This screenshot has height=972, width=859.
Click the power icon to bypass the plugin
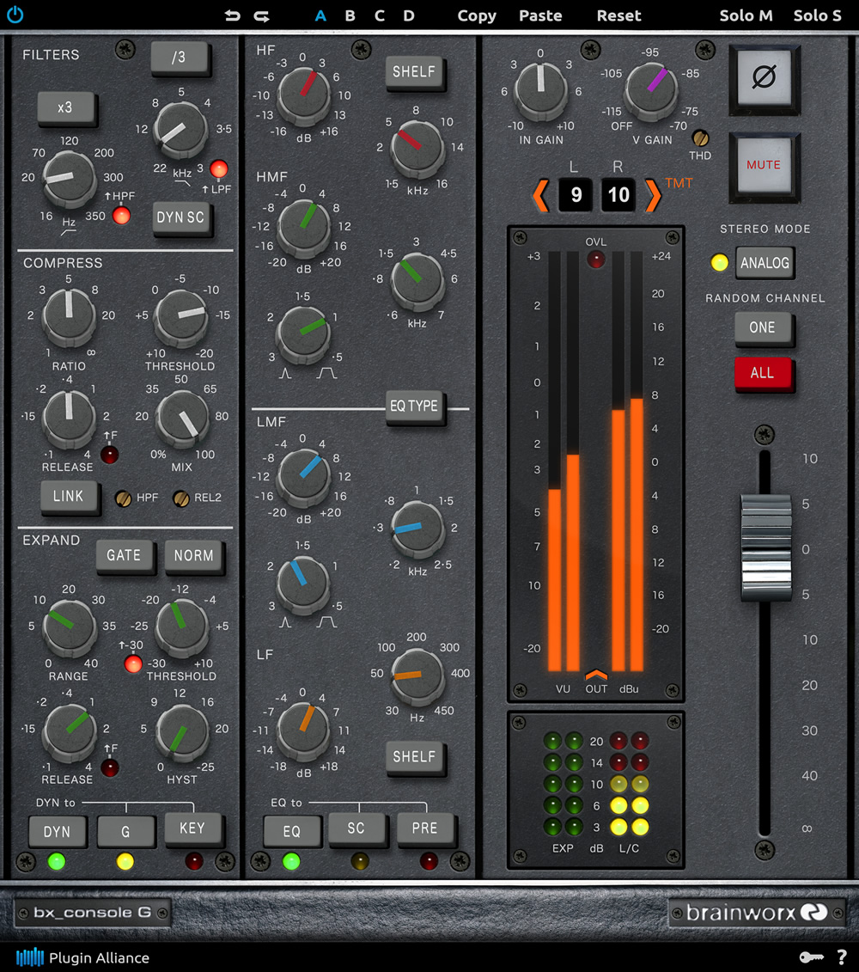coord(15,15)
